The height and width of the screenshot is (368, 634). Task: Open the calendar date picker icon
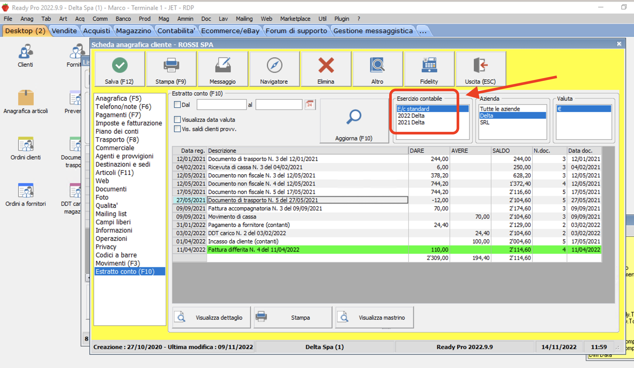[310, 105]
